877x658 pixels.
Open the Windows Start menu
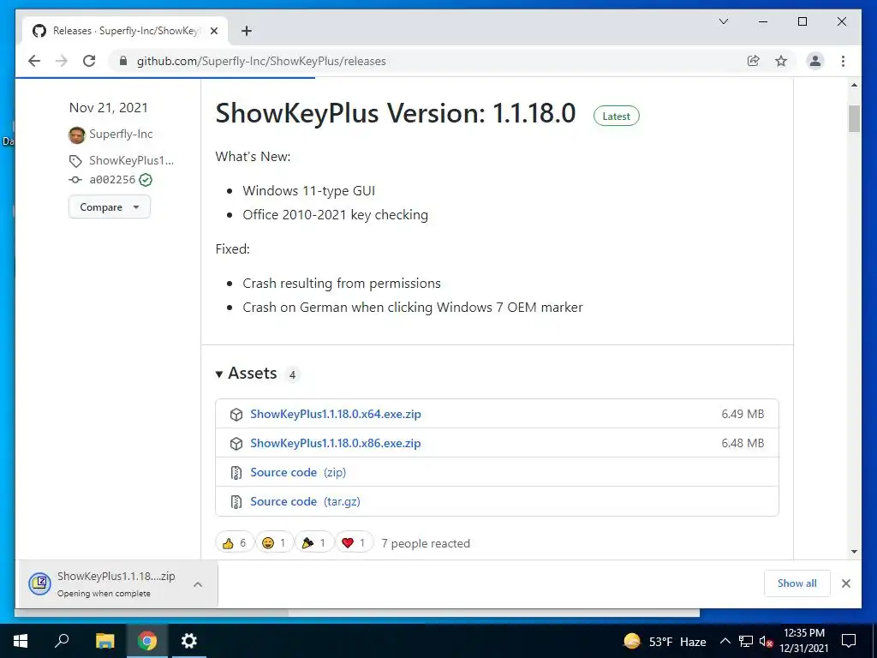pyautogui.click(x=21, y=641)
